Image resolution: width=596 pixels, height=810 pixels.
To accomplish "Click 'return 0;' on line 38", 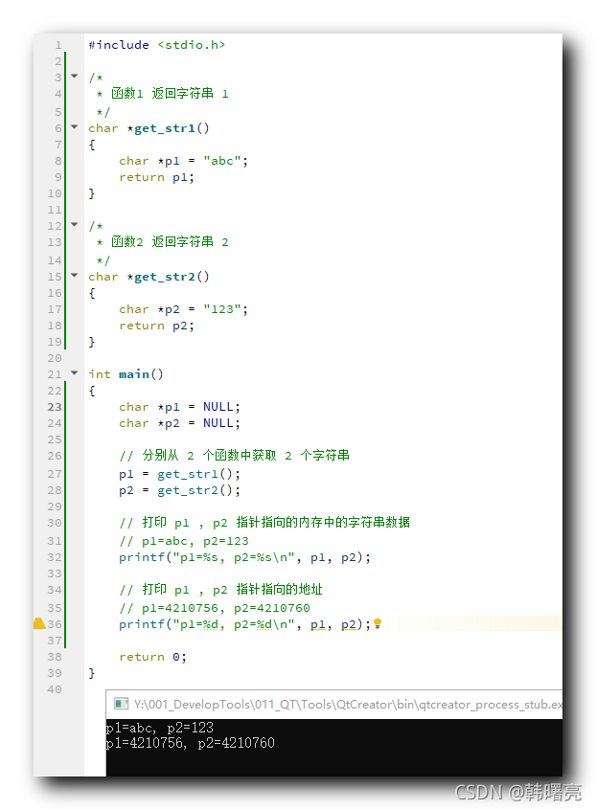I will pyautogui.click(x=153, y=657).
